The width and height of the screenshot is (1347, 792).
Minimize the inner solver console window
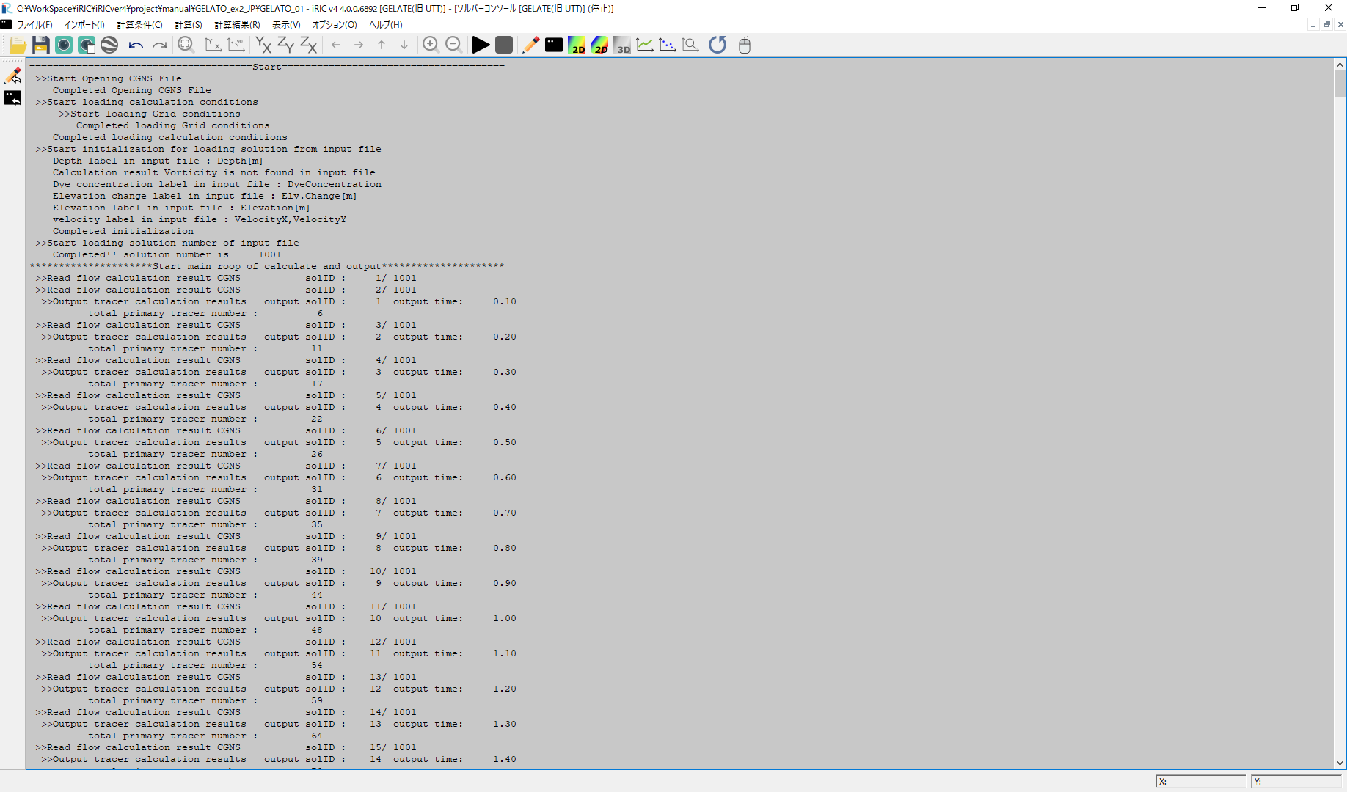click(x=1313, y=24)
